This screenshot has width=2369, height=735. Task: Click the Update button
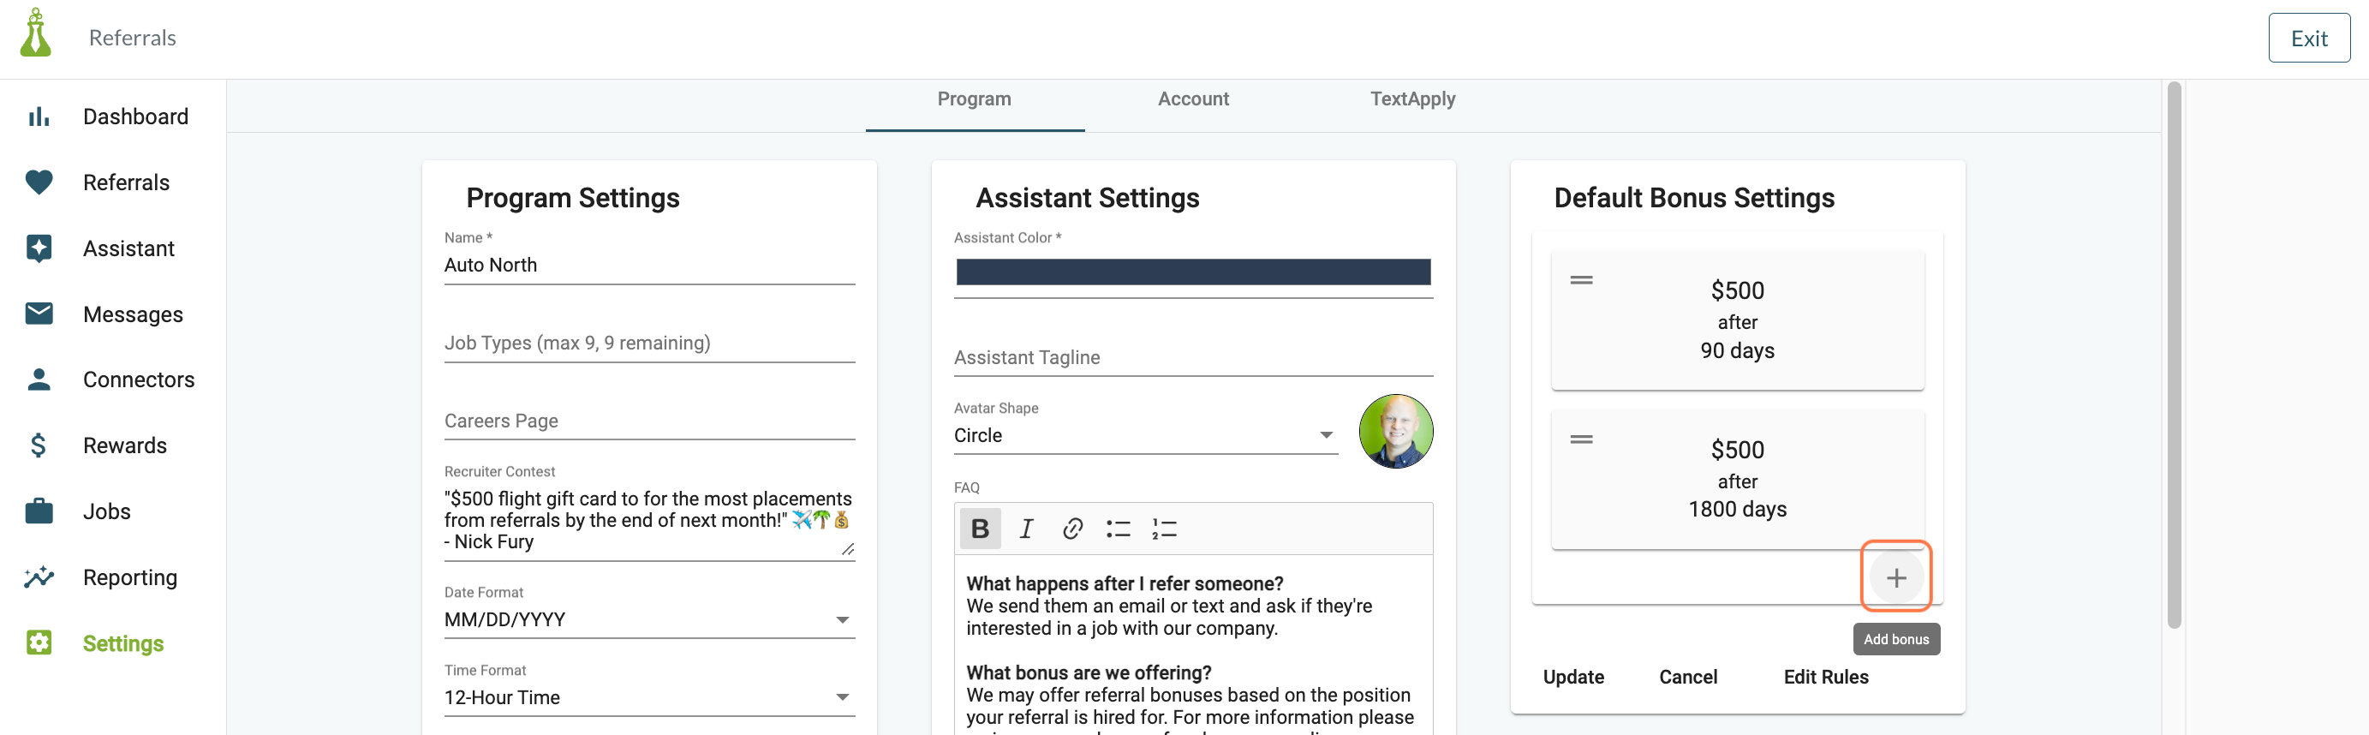pyautogui.click(x=1572, y=676)
